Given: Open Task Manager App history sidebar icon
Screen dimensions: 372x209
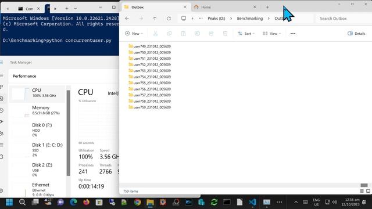Looking at the screenshot, I should pos(2,110).
